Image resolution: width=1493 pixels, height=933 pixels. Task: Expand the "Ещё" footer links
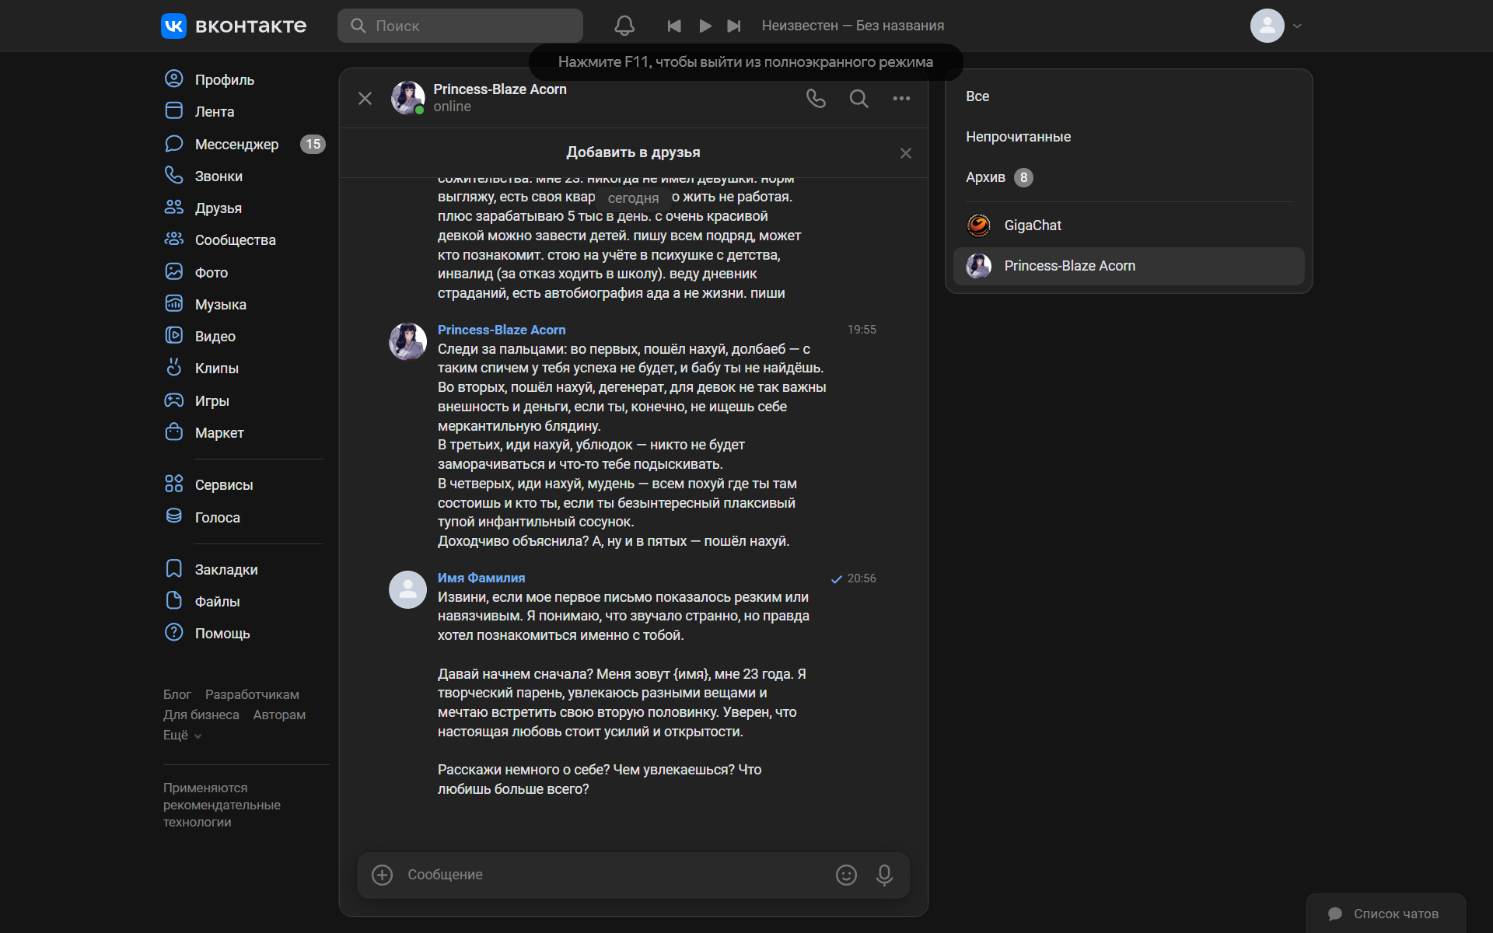click(182, 735)
